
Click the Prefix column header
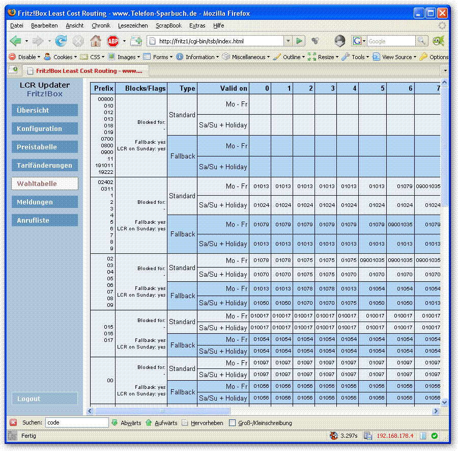coord(103,88)
